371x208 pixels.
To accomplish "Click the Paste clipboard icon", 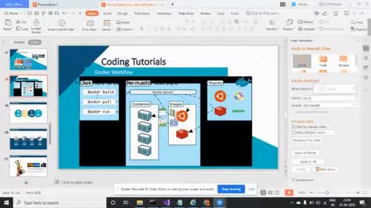I will (x=8, y=23).
